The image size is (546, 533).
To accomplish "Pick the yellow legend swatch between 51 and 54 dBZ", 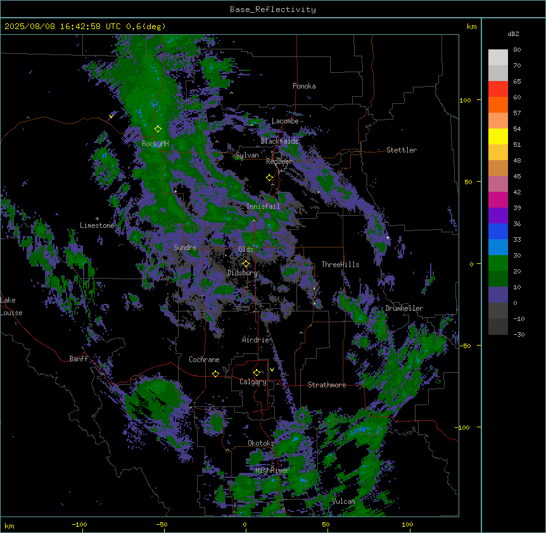I will pyautogui.click(x=498, y=136).
